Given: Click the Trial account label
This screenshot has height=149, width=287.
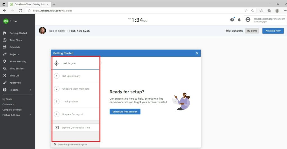Looking at the screenshot, I should coord(234,31).
